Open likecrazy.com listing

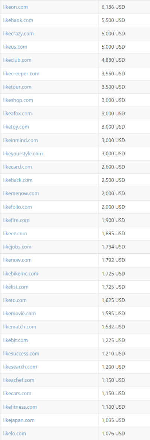coord(18,34)
